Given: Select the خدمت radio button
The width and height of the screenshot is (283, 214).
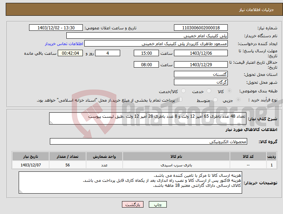Looking at the screenshot, I should pyautogui.click(x=209, y=91).
